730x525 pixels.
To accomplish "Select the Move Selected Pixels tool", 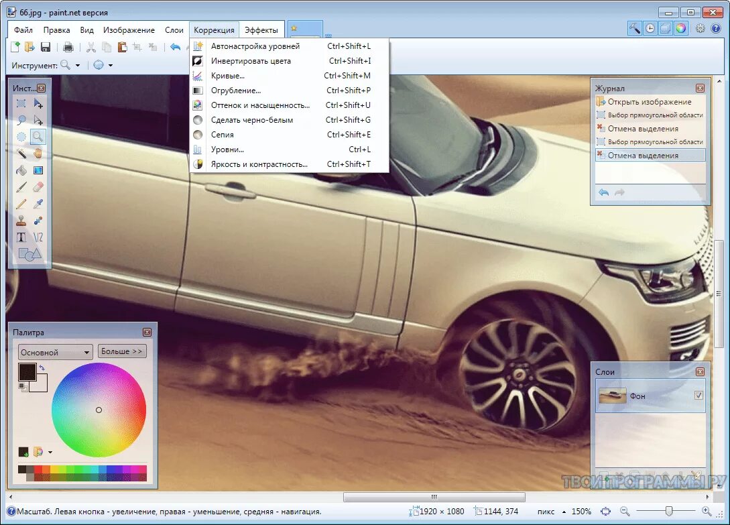I will (x=38, y=103).
